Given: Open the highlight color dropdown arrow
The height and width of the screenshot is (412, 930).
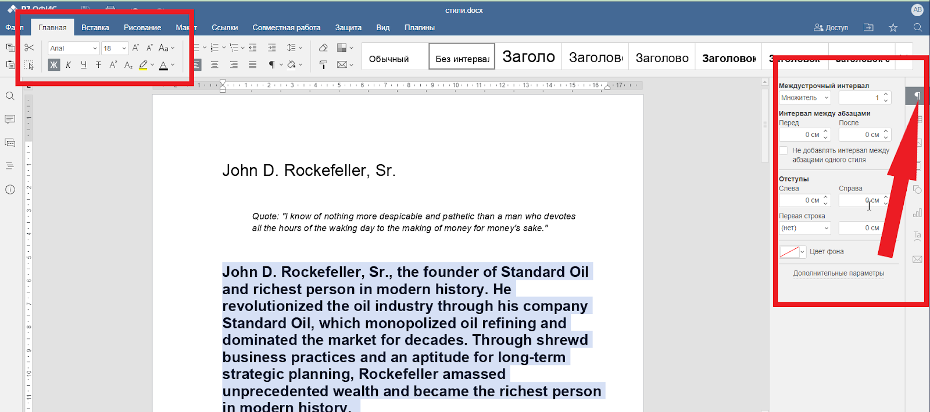Looking at the screenshot, I should pos(152,65).
